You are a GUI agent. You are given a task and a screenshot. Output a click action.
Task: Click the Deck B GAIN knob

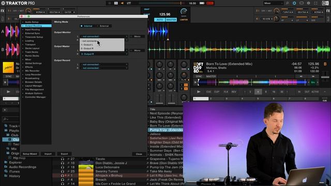(x=184, y=64)
